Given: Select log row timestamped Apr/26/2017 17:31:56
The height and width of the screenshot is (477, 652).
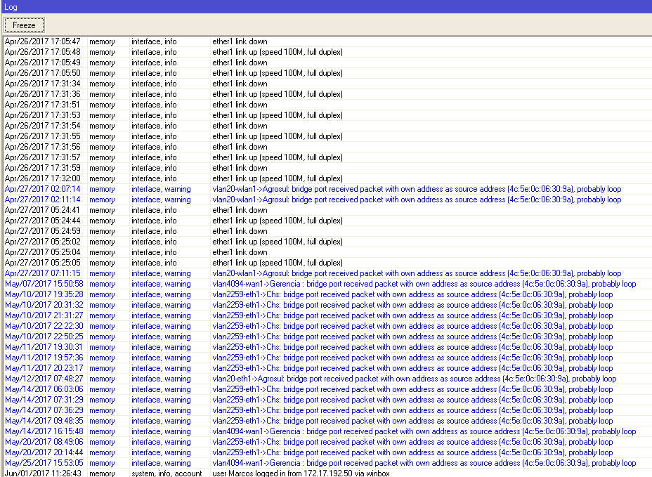Looking at the screenshot, I should [327, 147].
